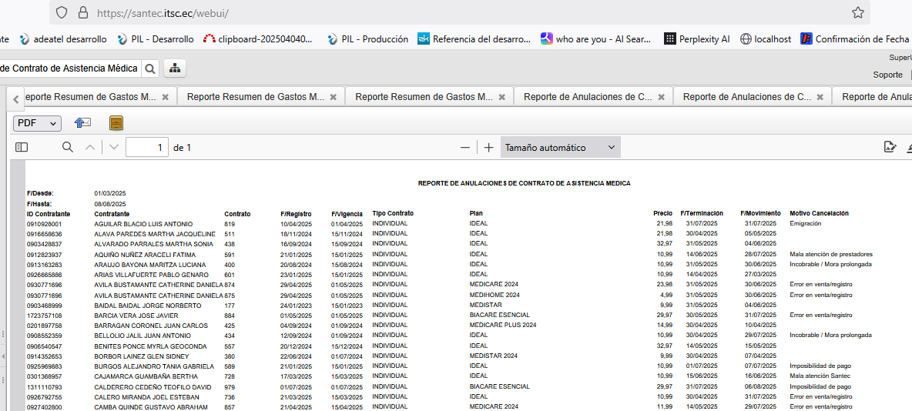Open the PDF export format dropdown
Image resolution: width=912 pixels, height=411 pixels.
point(37,123)
